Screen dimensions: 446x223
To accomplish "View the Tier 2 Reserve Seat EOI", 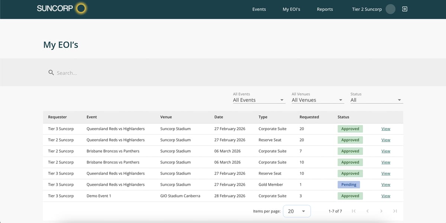I will click(386, 140).
